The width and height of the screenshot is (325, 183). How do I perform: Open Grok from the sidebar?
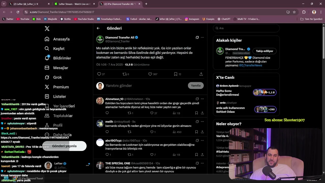pyautogui.click(x=53, y=77)
